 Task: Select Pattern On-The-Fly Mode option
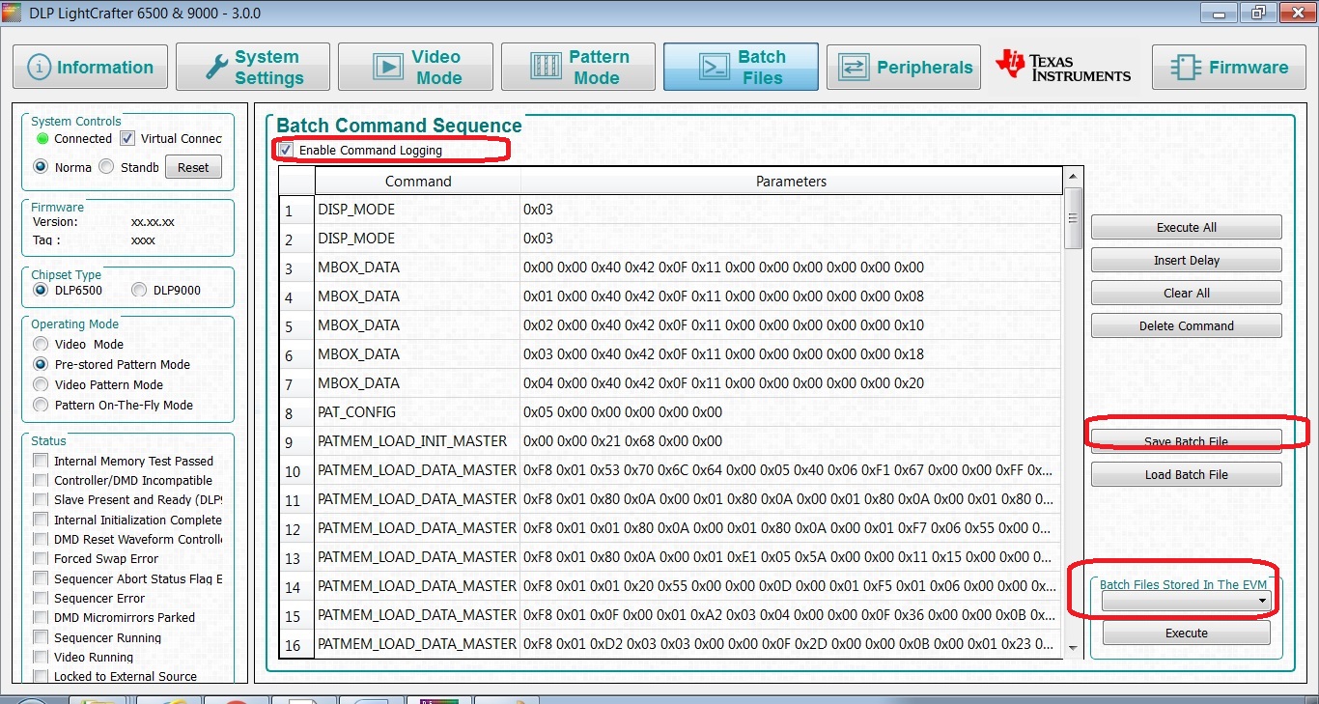[x=41, y=405]
